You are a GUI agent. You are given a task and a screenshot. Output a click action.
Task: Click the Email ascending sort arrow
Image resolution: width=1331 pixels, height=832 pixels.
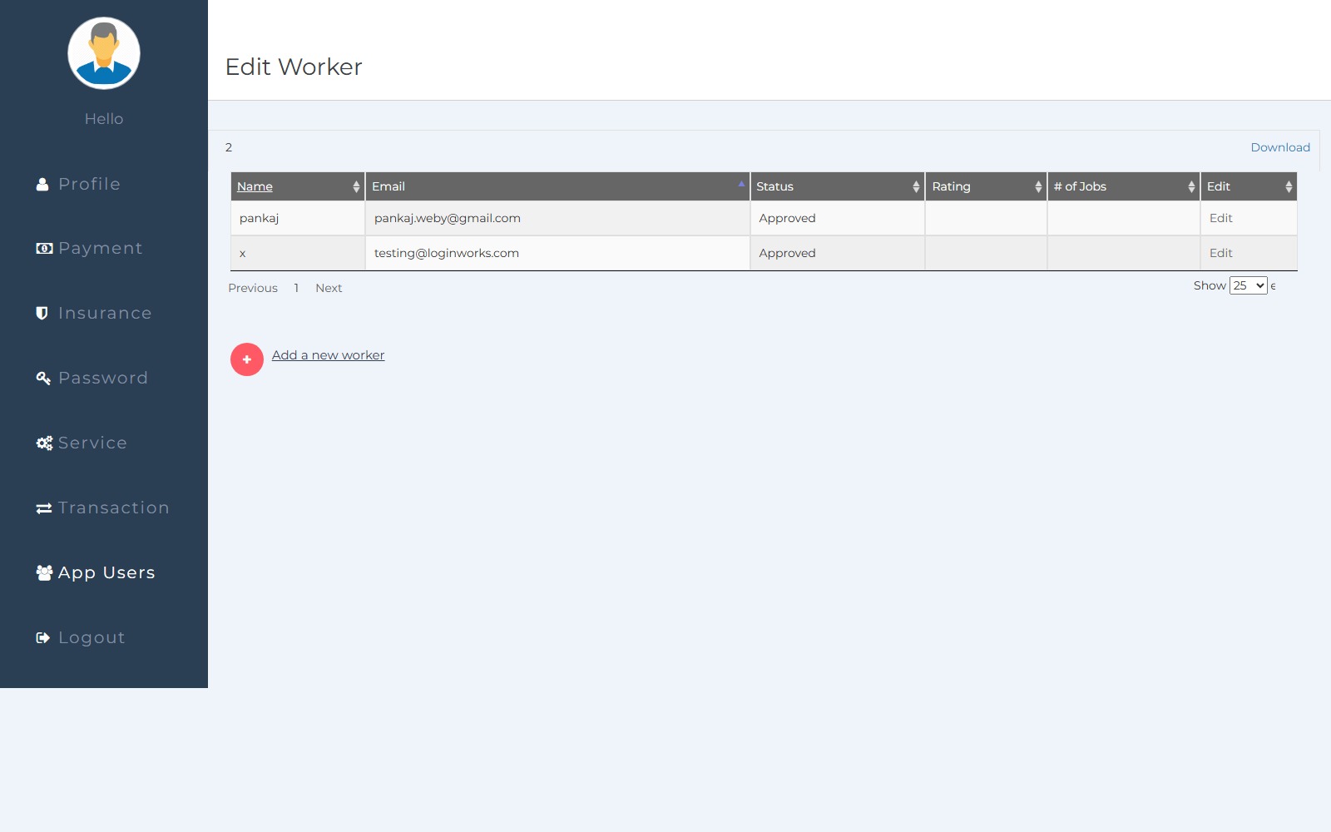(741, 183)
